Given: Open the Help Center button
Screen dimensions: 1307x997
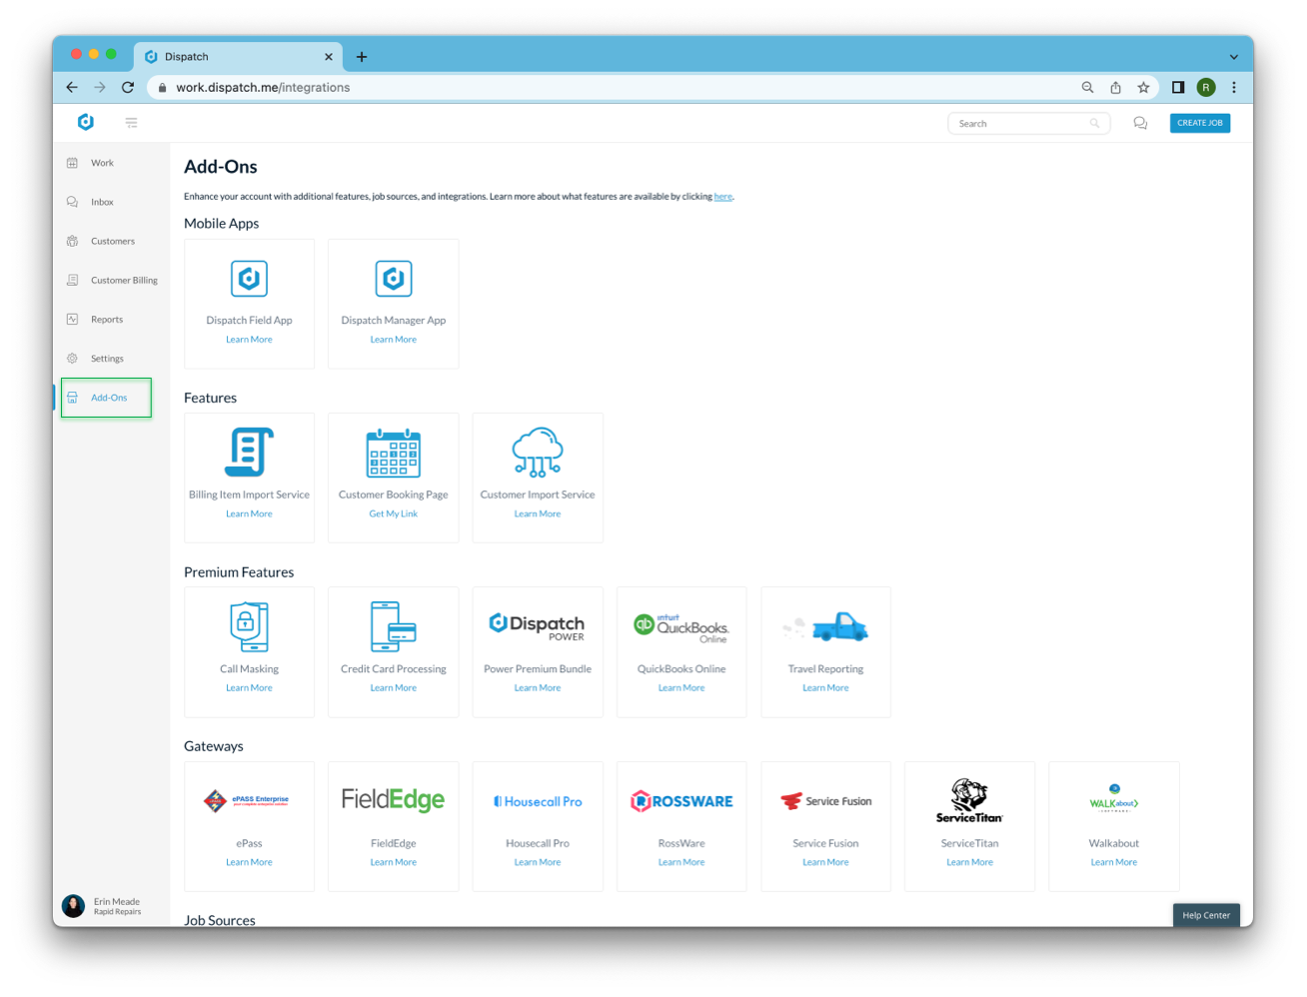Looking at the screenshot, I should click(1206, 915).
